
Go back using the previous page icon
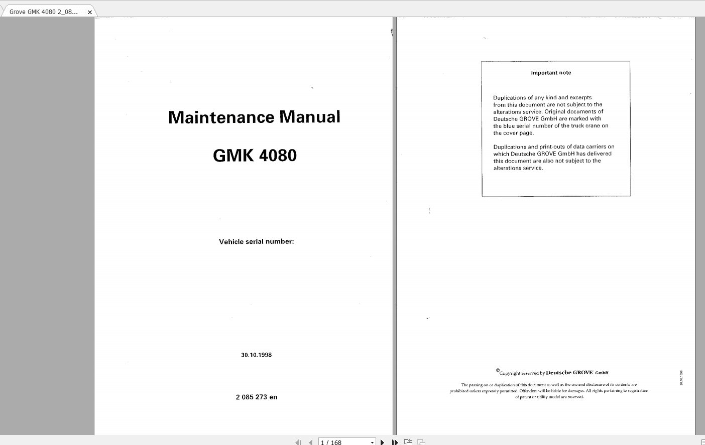coord(311,442)
